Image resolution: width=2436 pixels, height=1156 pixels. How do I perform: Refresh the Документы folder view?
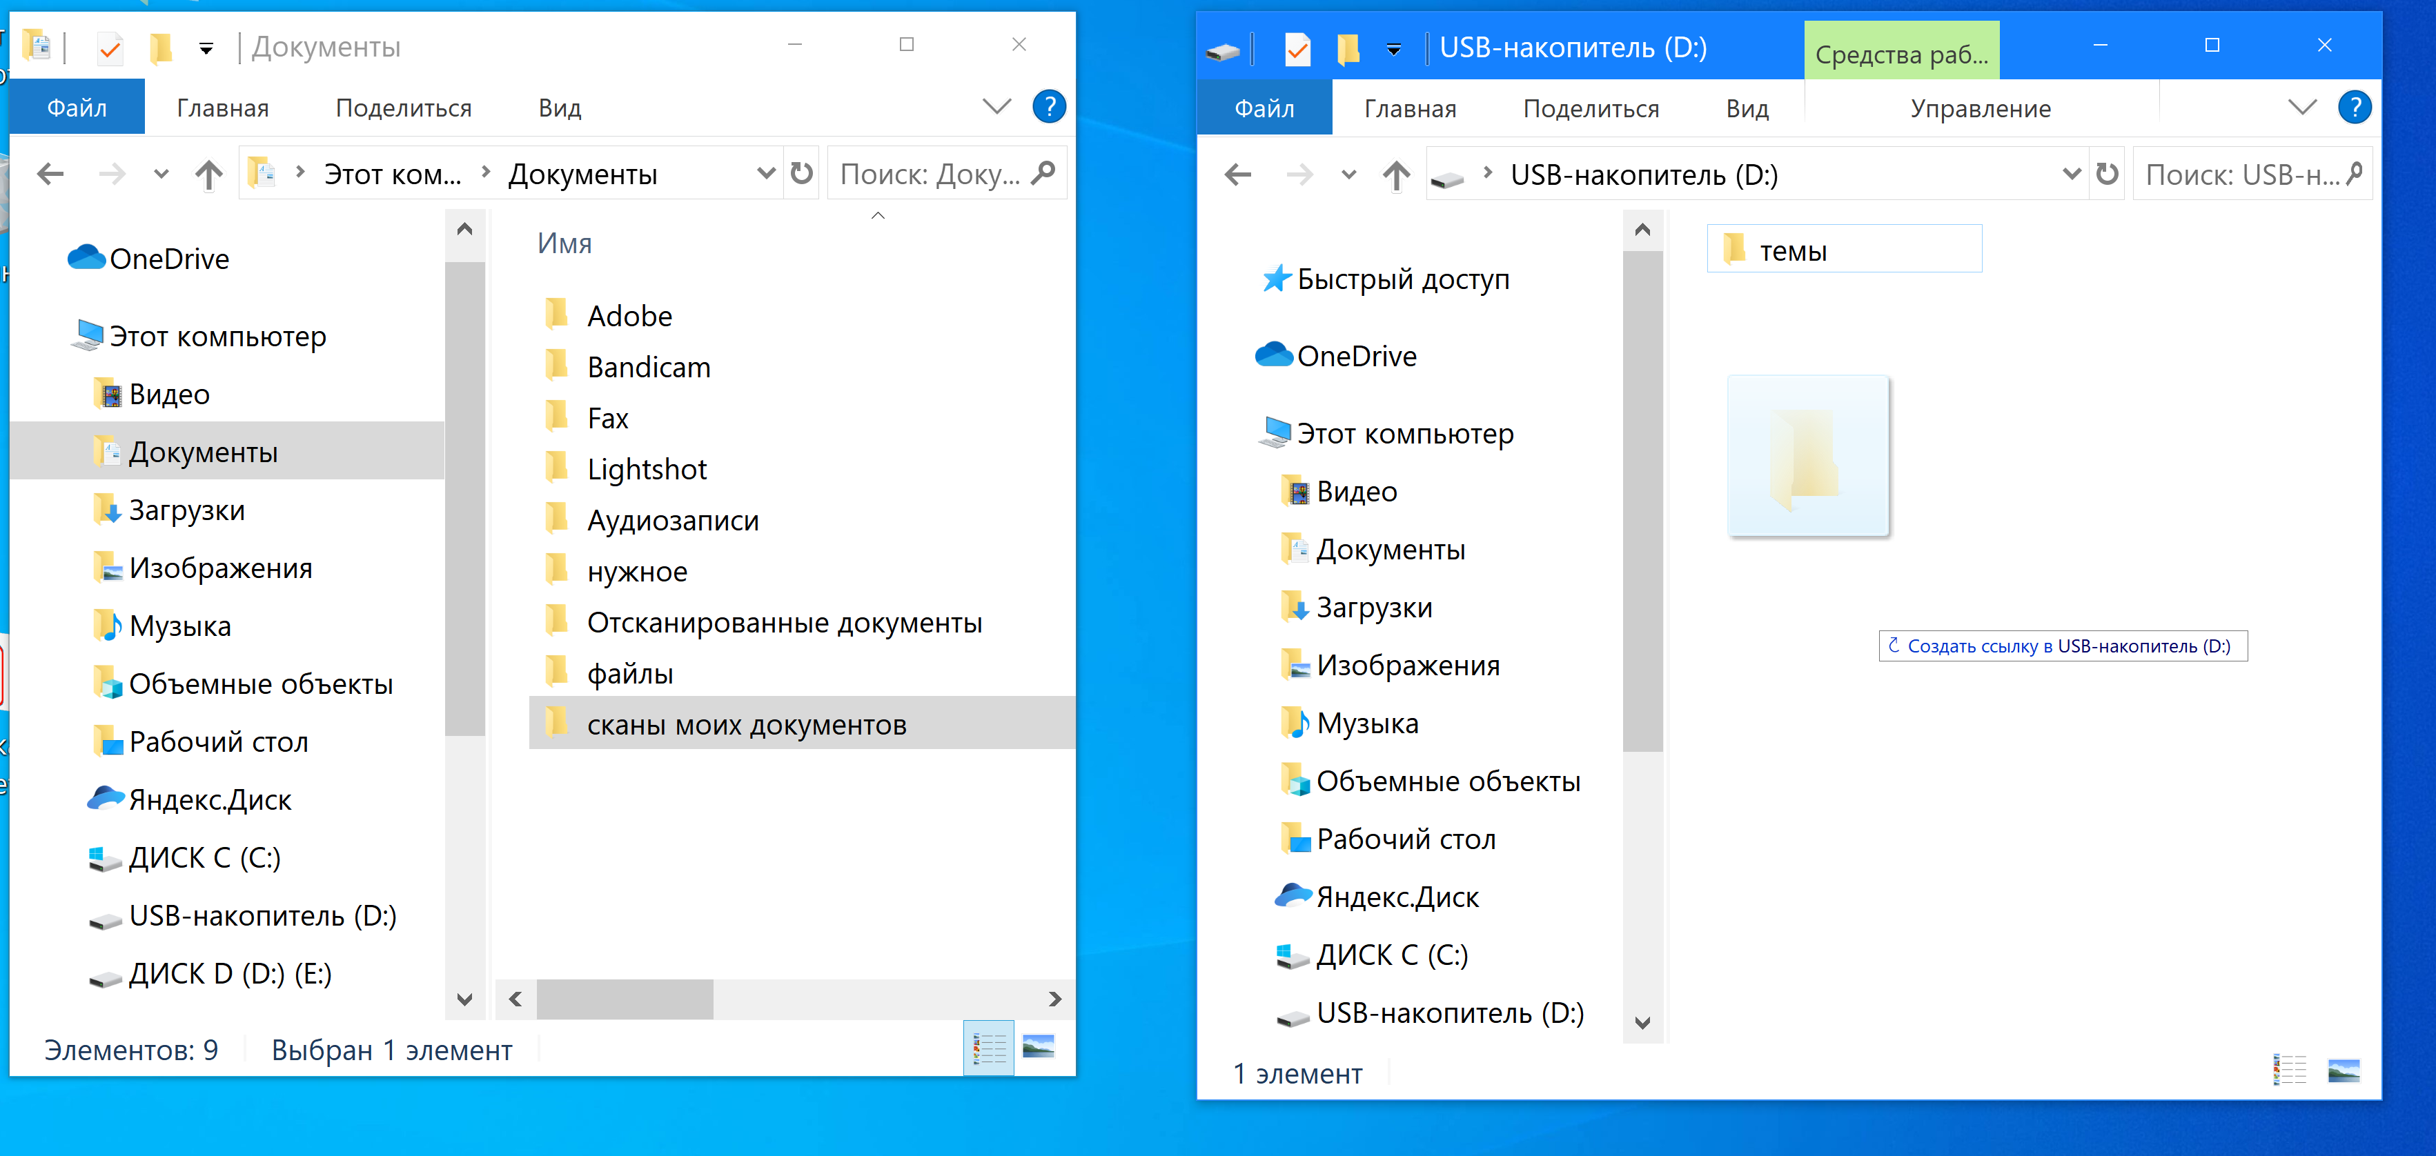click(x=802, y=174)
